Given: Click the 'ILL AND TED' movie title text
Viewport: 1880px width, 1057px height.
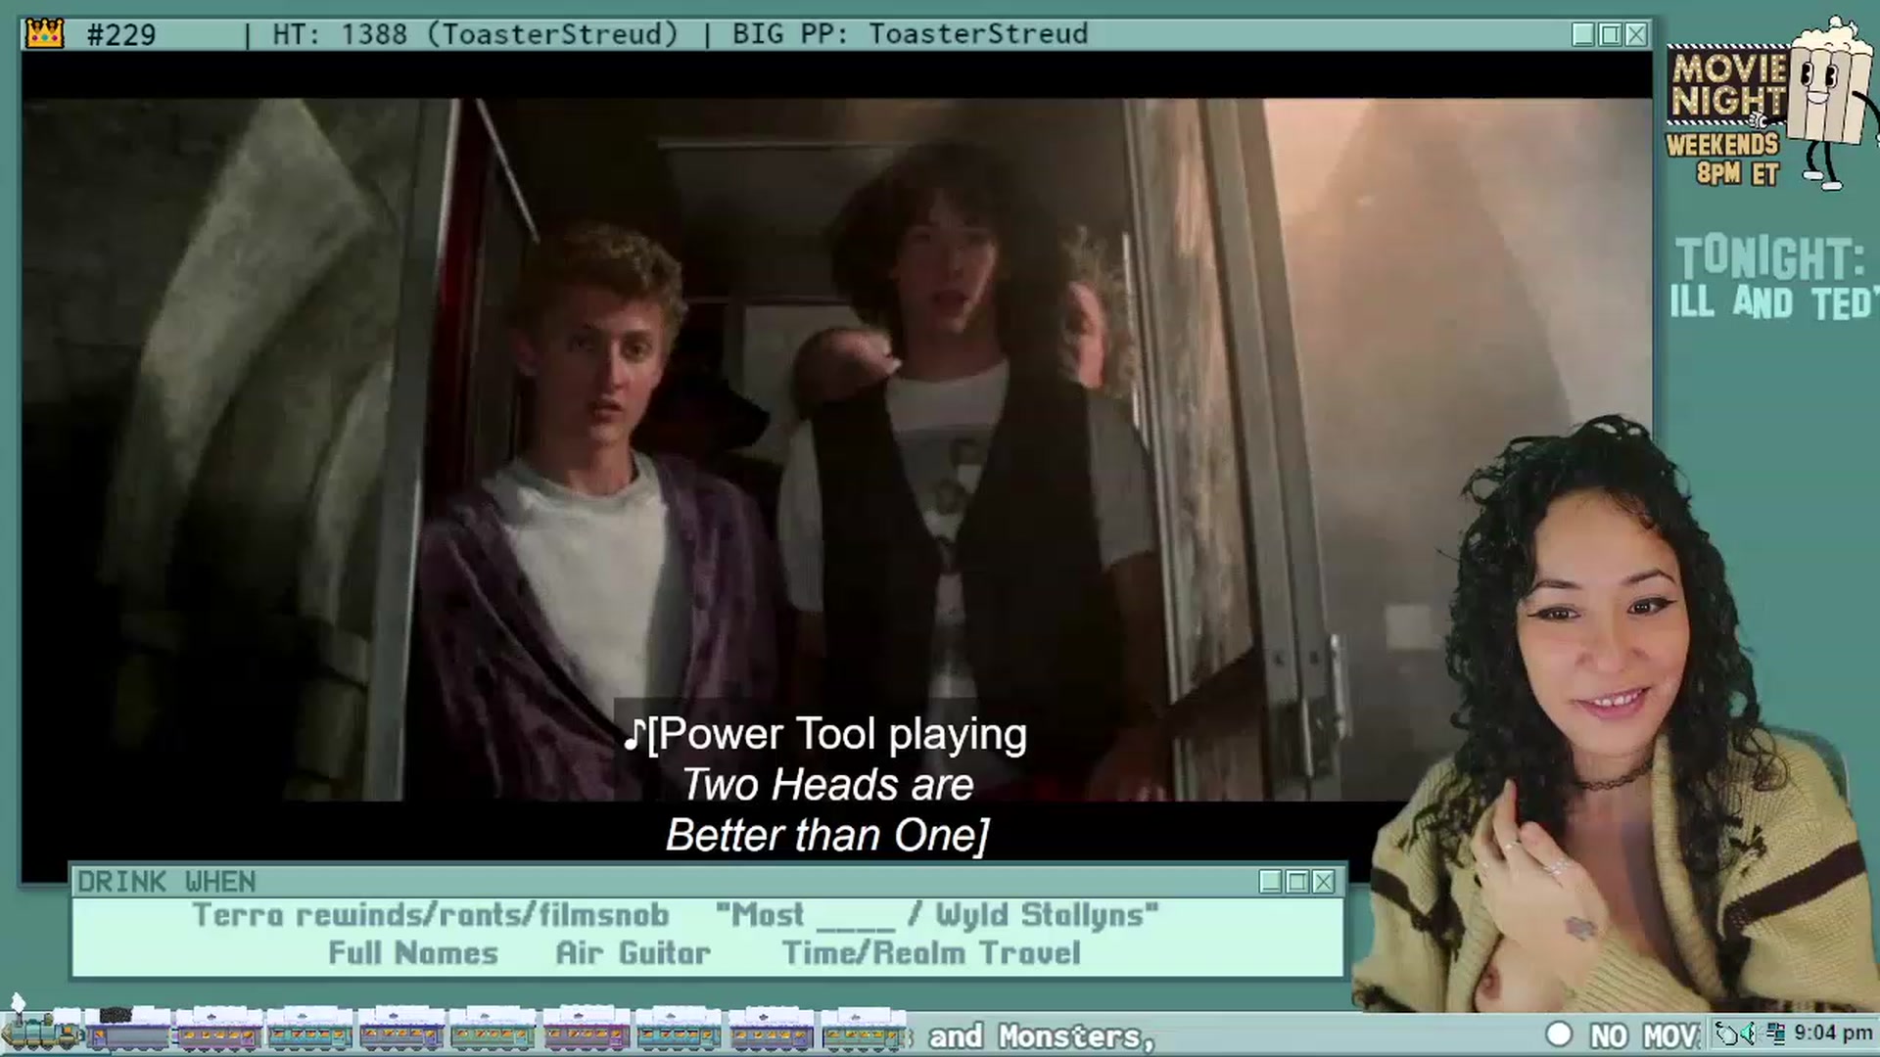Looking at the screenshot, I should click(x=1774, y=303).
